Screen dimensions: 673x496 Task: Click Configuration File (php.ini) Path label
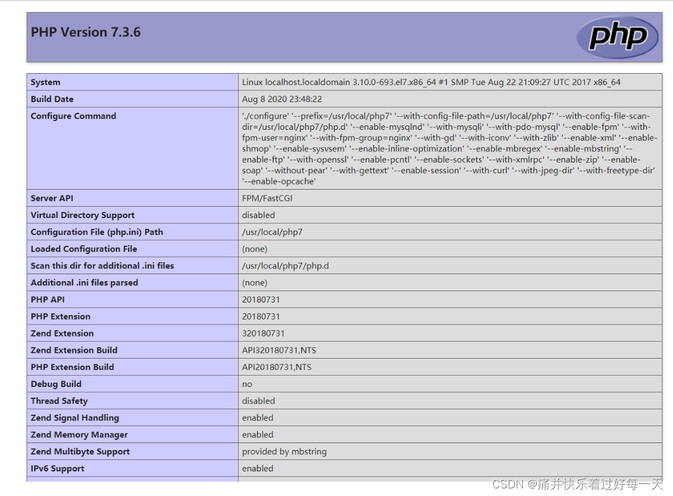click(96, 232)
